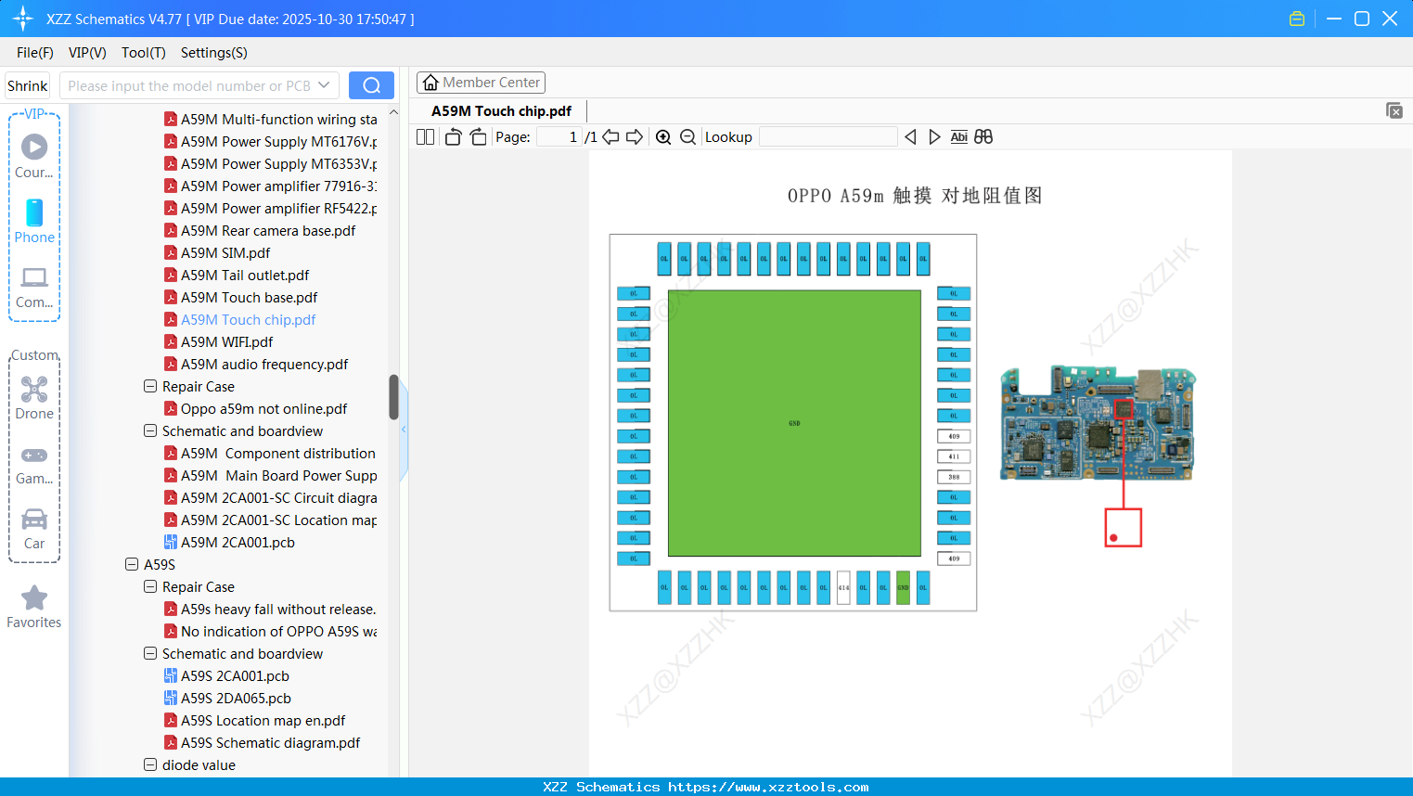Click the search magnifier button
This screenshot has width=1413, height=796.
coord(371,84)
